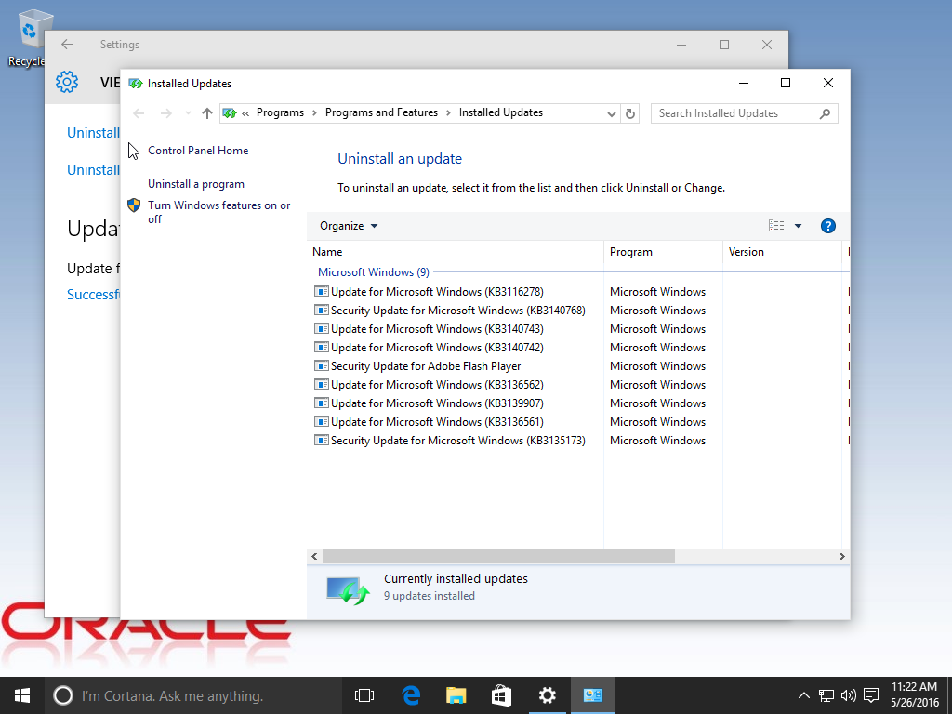Open the Start menu
The width and height of the screenshot is (952, 714).
coord(22,695)
